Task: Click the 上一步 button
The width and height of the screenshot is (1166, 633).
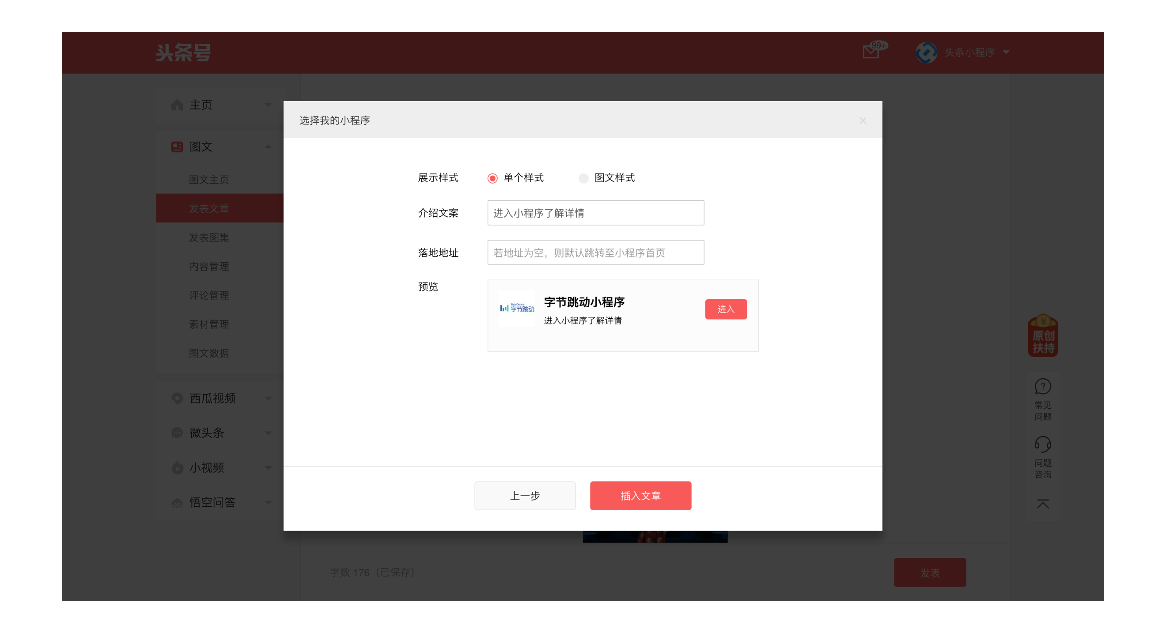Action: pyautogui.click(x=525, y=496)
